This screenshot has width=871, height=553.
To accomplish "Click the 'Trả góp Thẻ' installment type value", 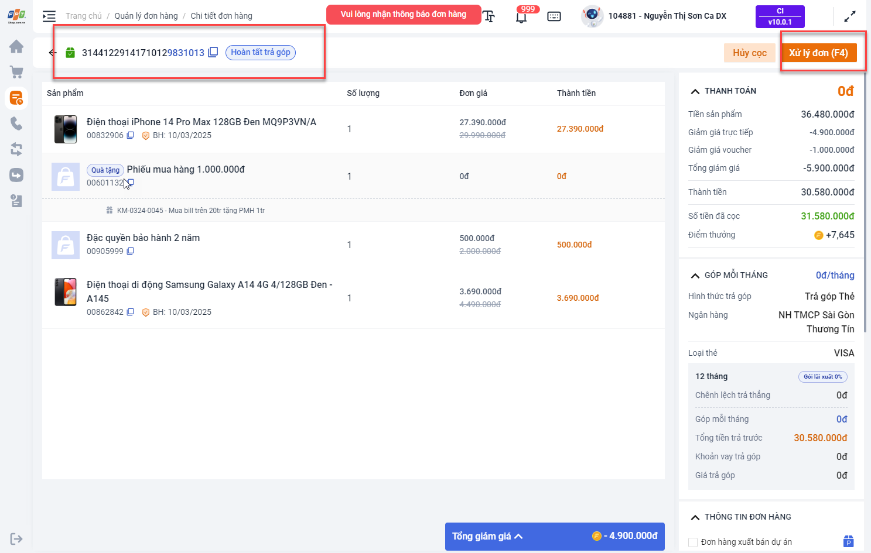I will click(829, 296).
